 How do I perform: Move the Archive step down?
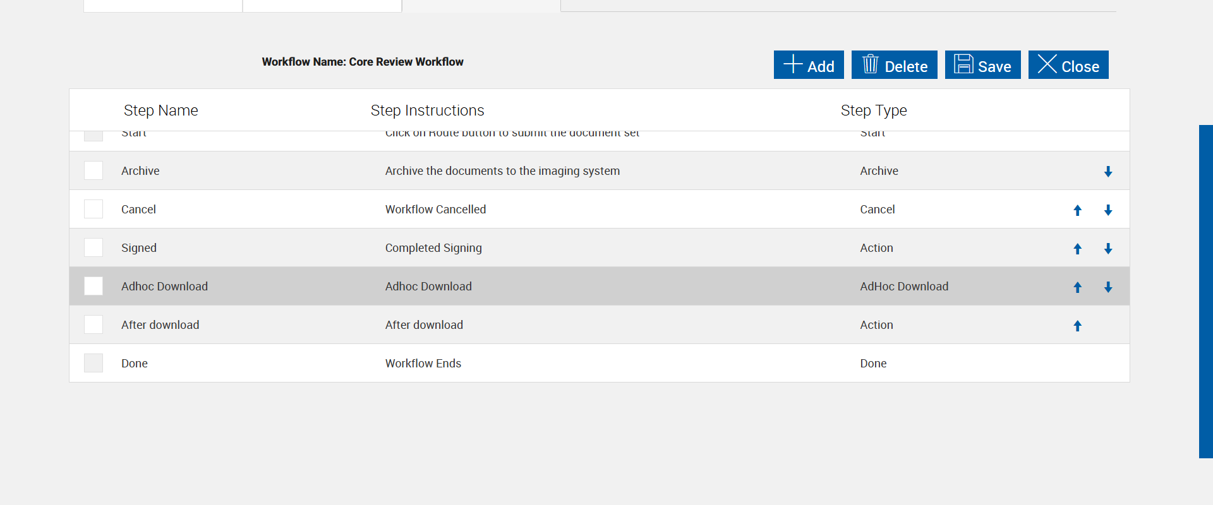coord(1108,172)
